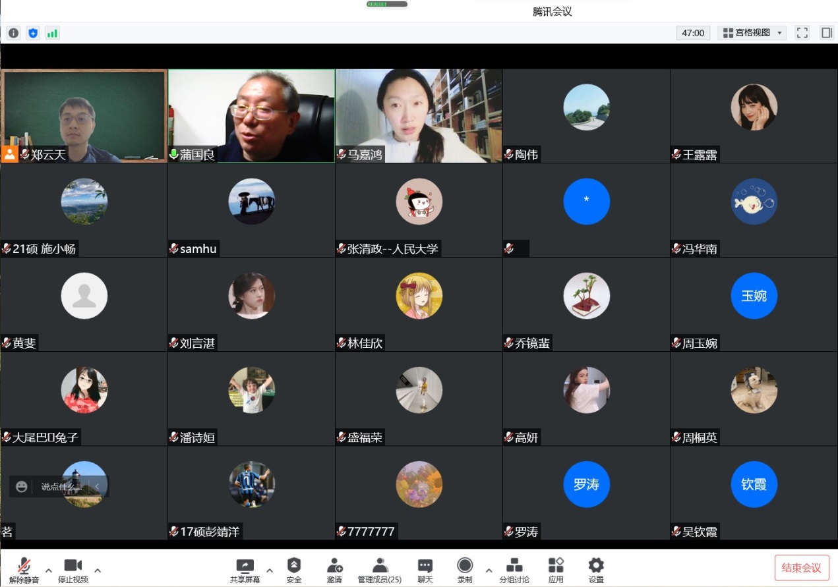Toggle the side panel icon
This screenshot has width=838, height=587.
(x=826, y=33)
